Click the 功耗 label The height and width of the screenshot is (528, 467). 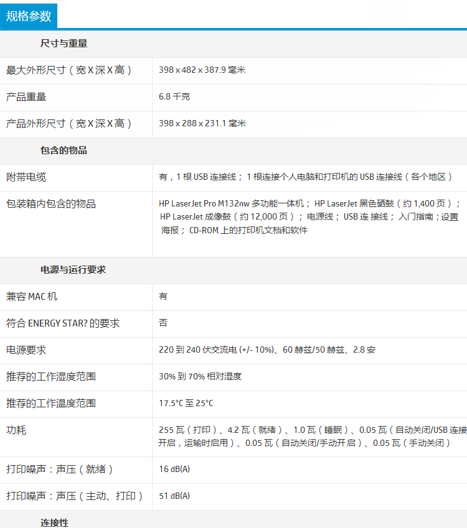click(x=16, y=430)
